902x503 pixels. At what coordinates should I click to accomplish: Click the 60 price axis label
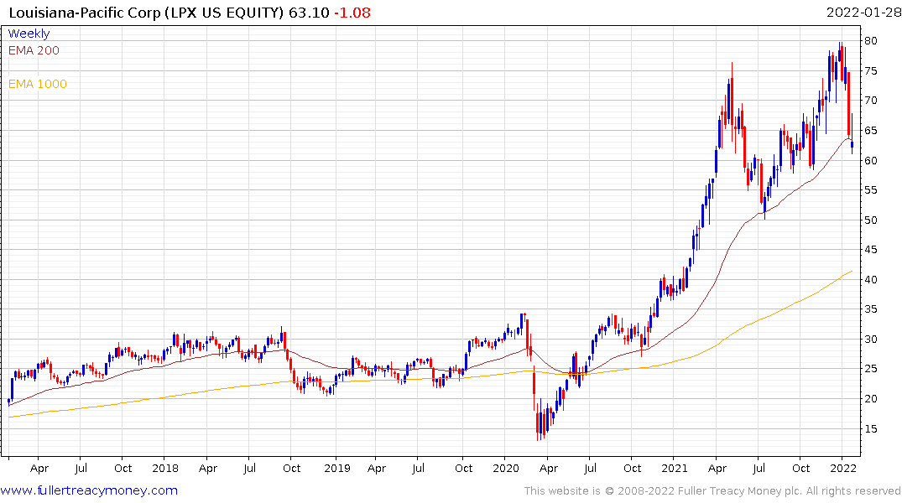870,160
